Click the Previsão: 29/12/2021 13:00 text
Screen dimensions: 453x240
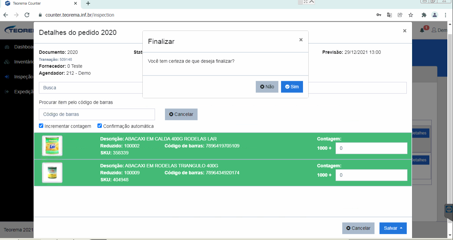(x=352, y=52)
